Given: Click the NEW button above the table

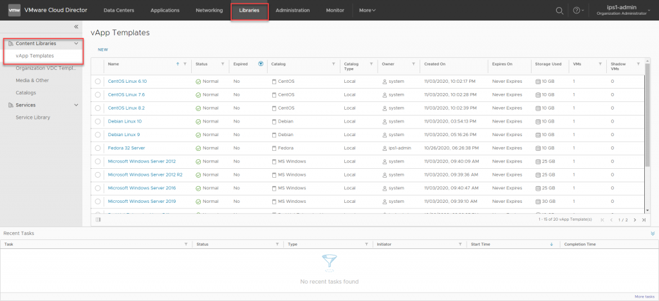Looking at the screenshot, I should coord(103,49).
